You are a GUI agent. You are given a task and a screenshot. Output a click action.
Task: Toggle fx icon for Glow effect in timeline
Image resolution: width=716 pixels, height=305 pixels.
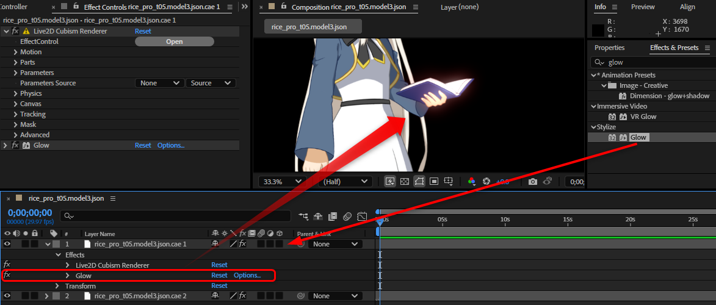[x=7, y=275]
